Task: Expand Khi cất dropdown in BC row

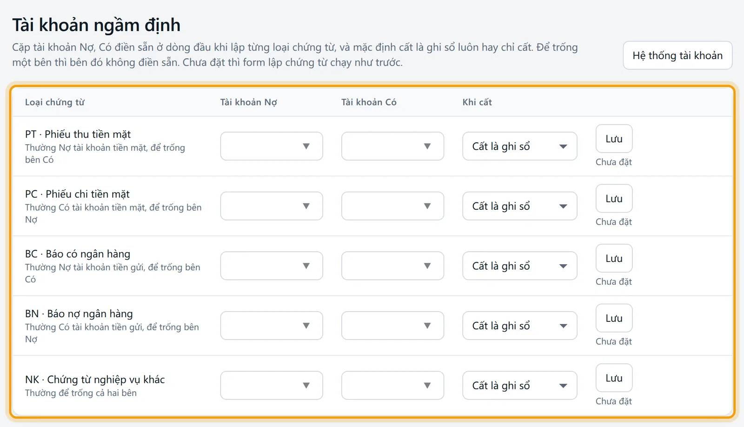Action: click(x=519, y=266)
